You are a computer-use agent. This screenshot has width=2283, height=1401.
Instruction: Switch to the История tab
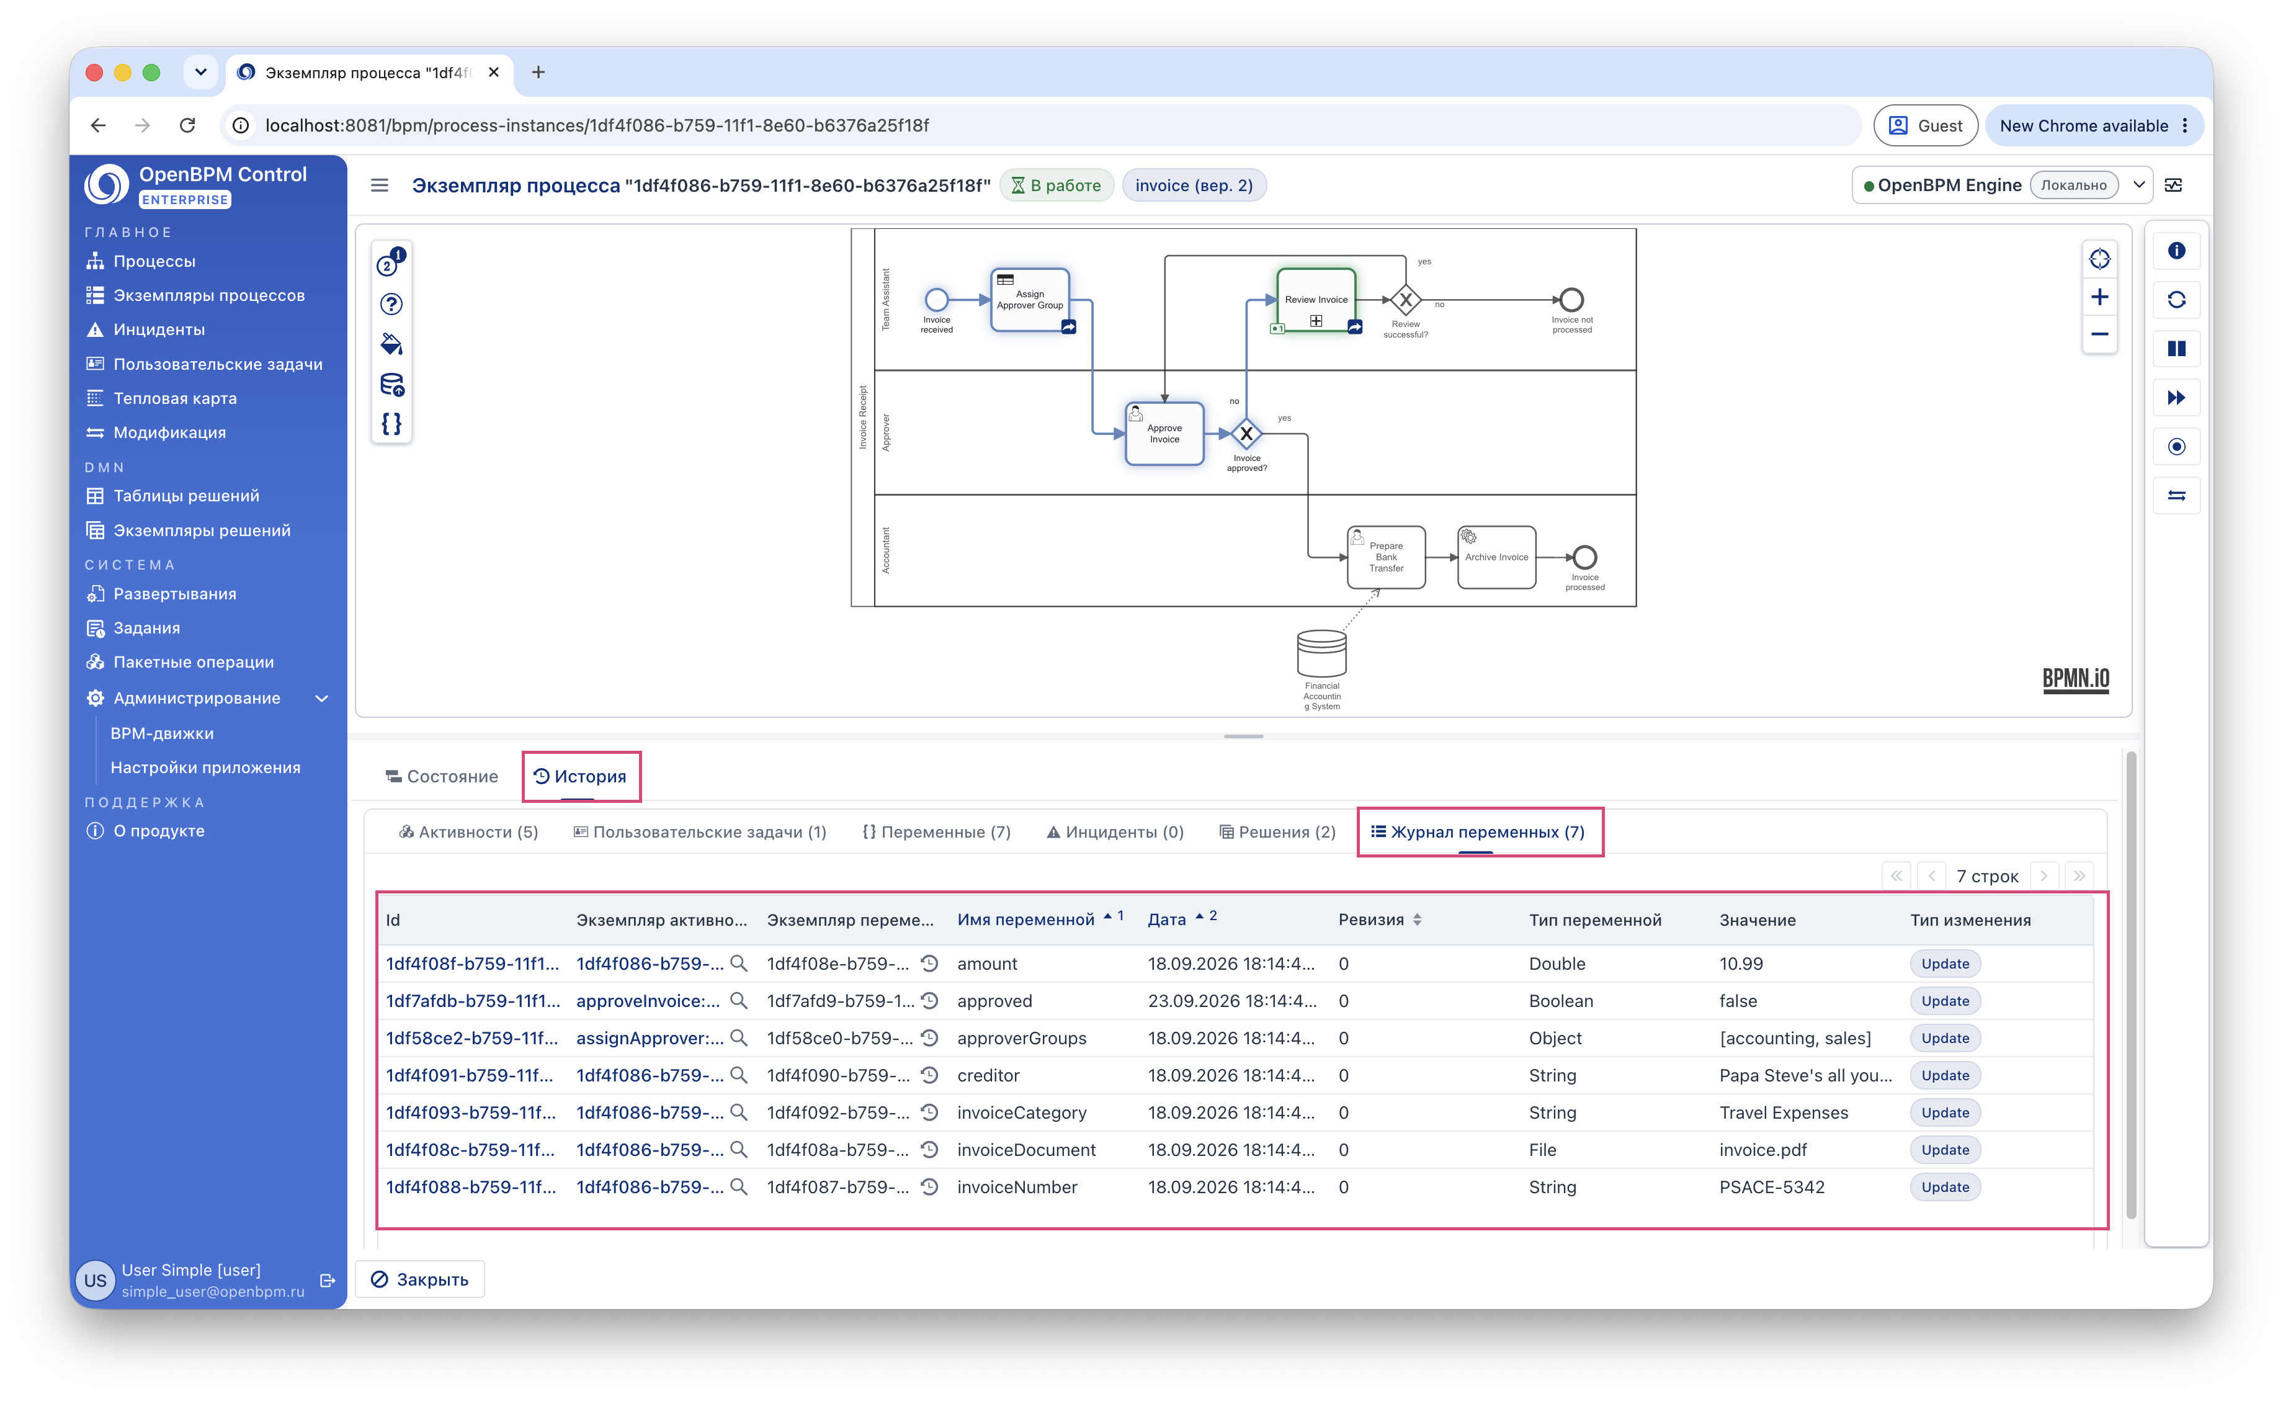(x=581, y=776)
